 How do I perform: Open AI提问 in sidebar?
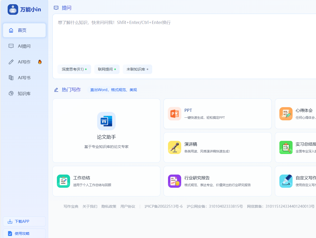click(x=24, y=46)
